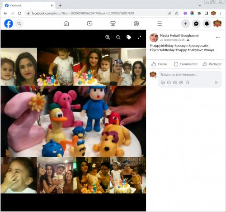Reload the page
Viewport: 226px width, 212px height.
coord(19,13)
